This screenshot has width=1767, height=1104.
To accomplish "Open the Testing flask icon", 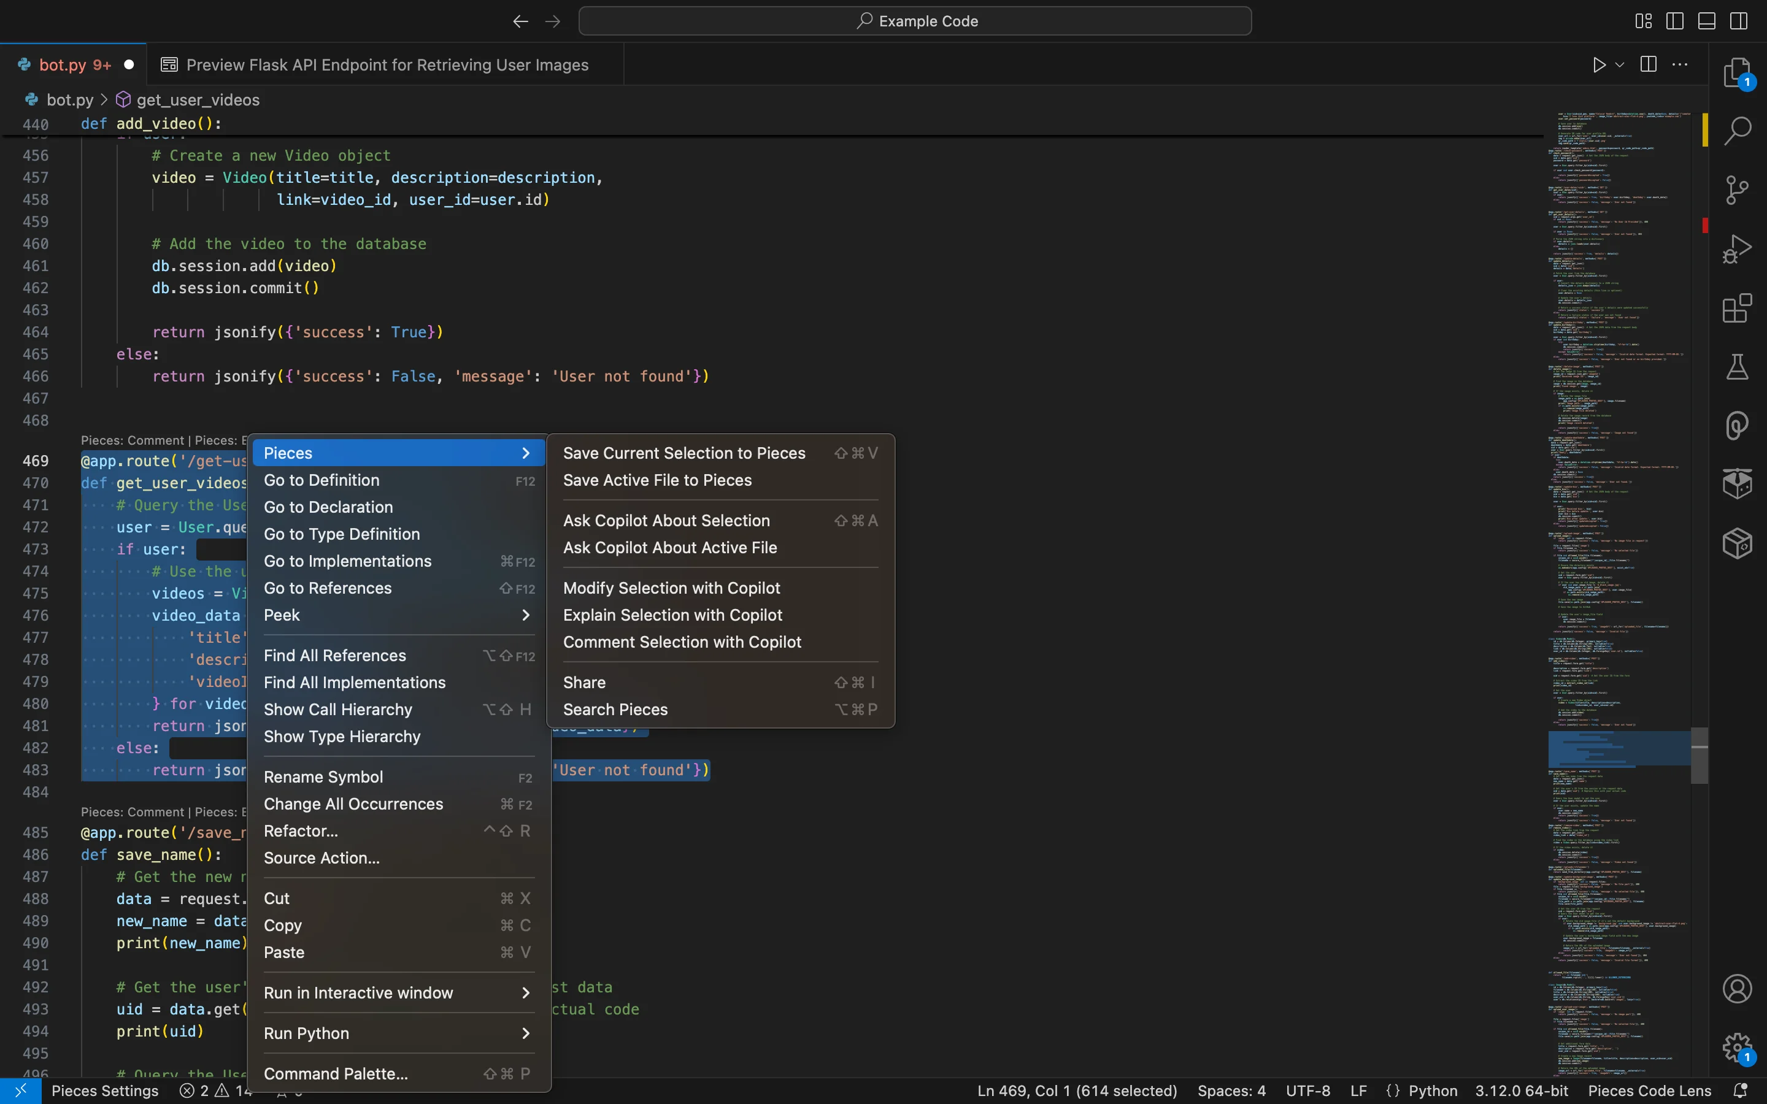I will 1737,367.
